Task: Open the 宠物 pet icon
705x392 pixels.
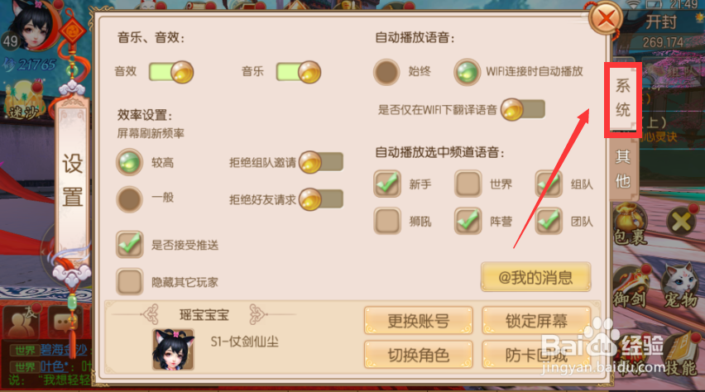Action: point(680,286)
